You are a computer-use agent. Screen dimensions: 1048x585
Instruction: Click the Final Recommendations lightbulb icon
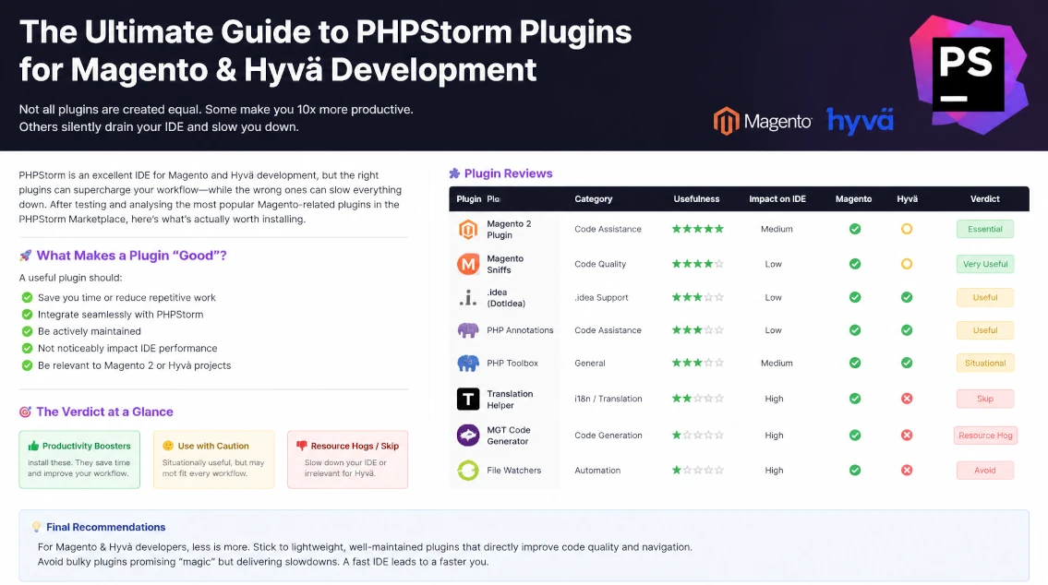(x=36, y=527)
